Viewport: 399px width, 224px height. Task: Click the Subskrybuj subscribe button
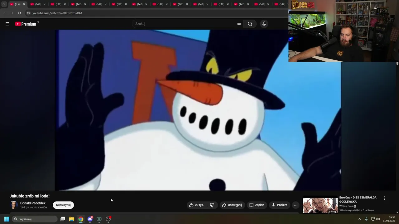(x=63, y=205)
